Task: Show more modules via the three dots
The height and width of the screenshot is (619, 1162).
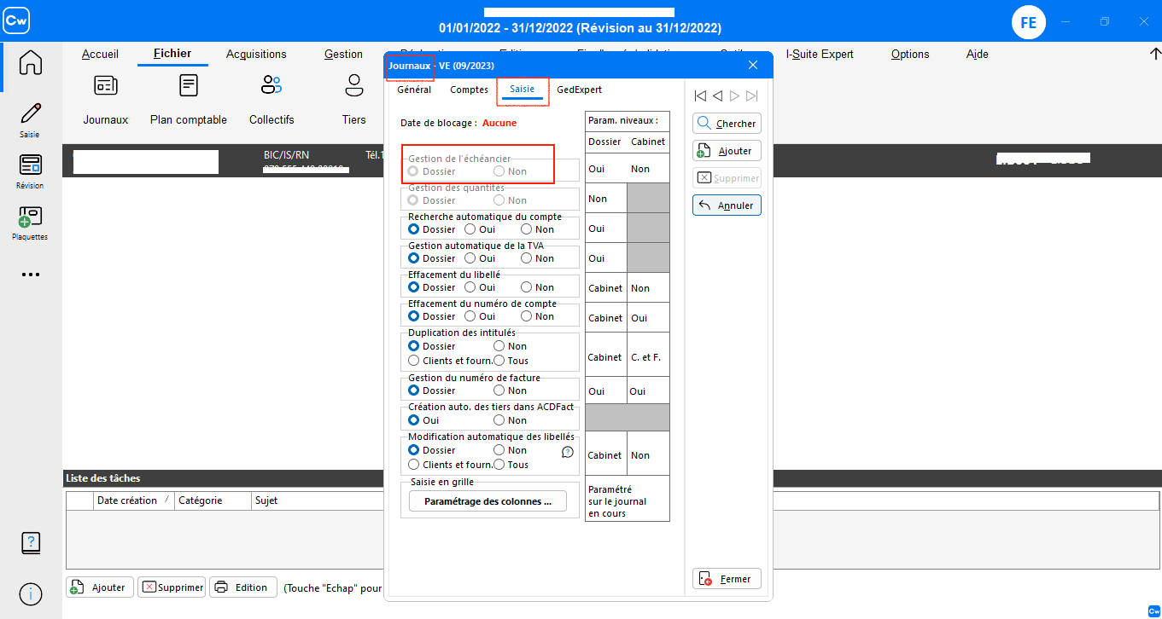Action: tap(31, 275)
